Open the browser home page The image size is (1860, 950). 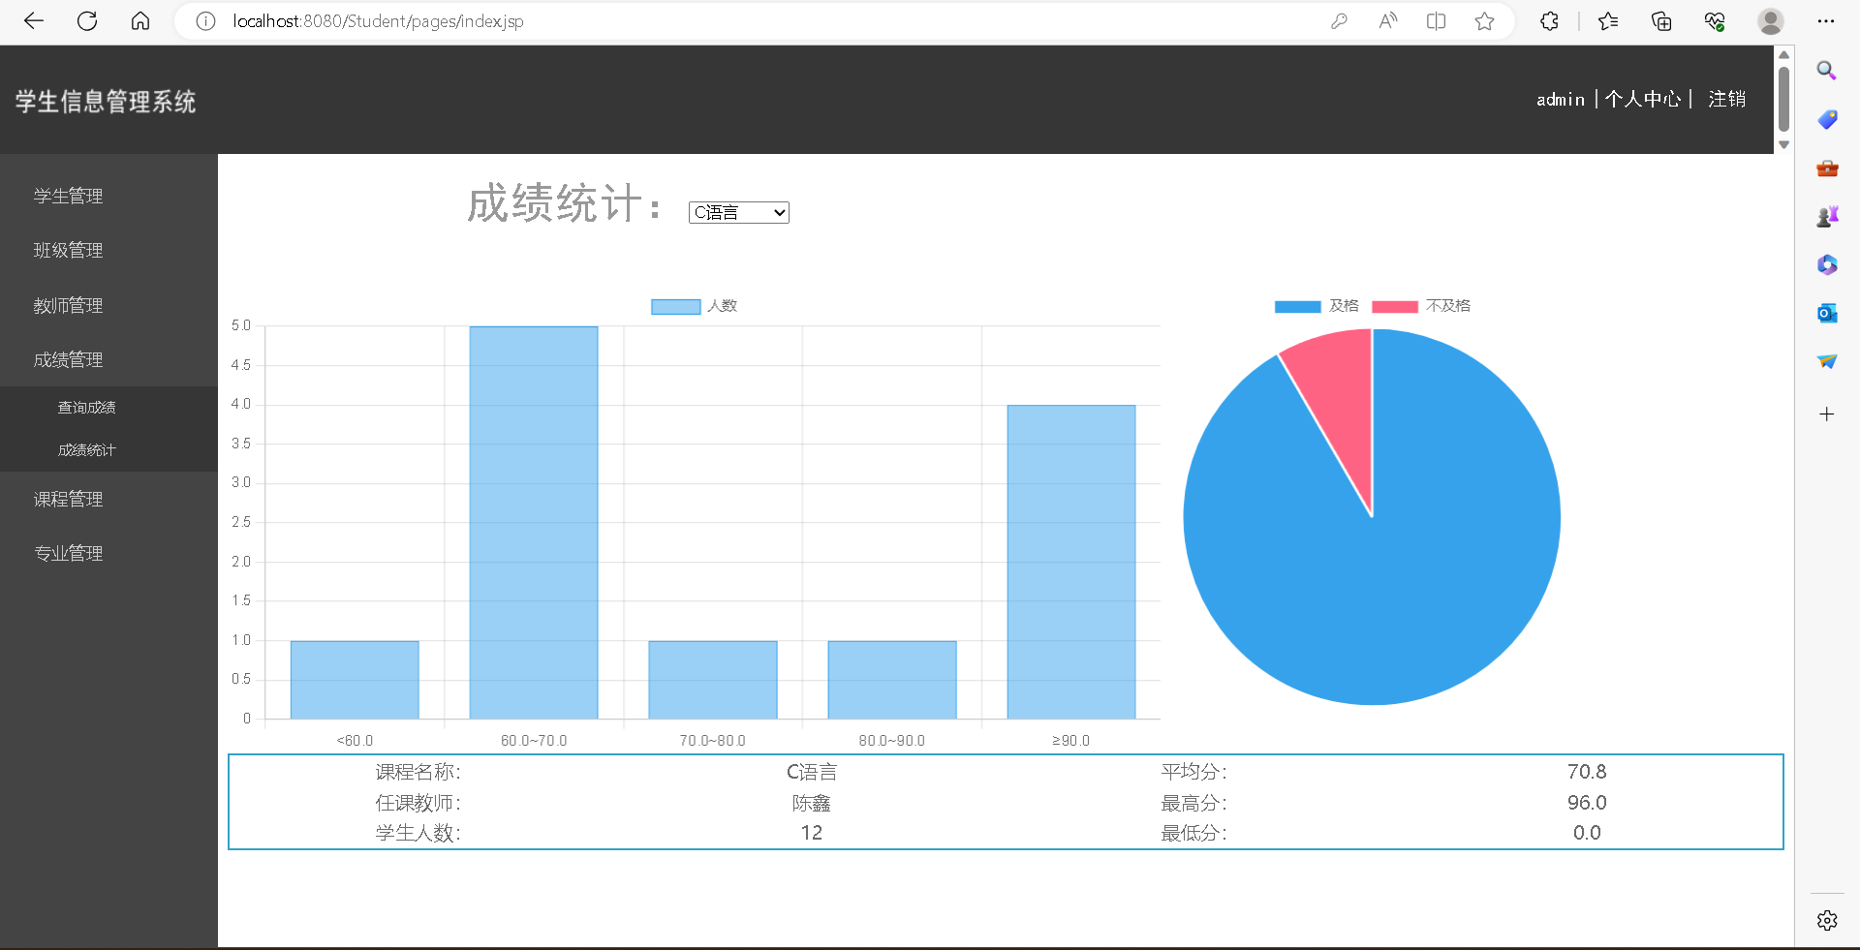[x=140, y=21]
